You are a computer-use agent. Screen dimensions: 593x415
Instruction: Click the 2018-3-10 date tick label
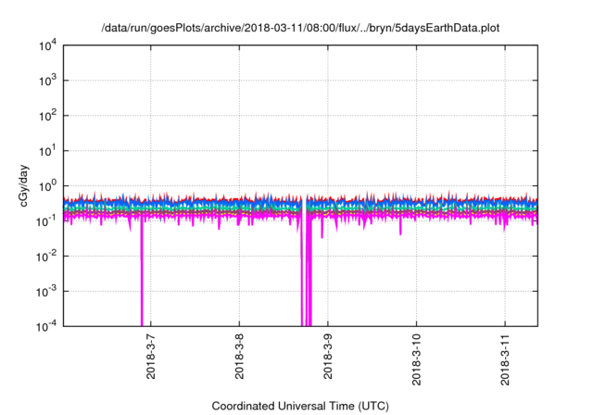[x=416, y=359]
